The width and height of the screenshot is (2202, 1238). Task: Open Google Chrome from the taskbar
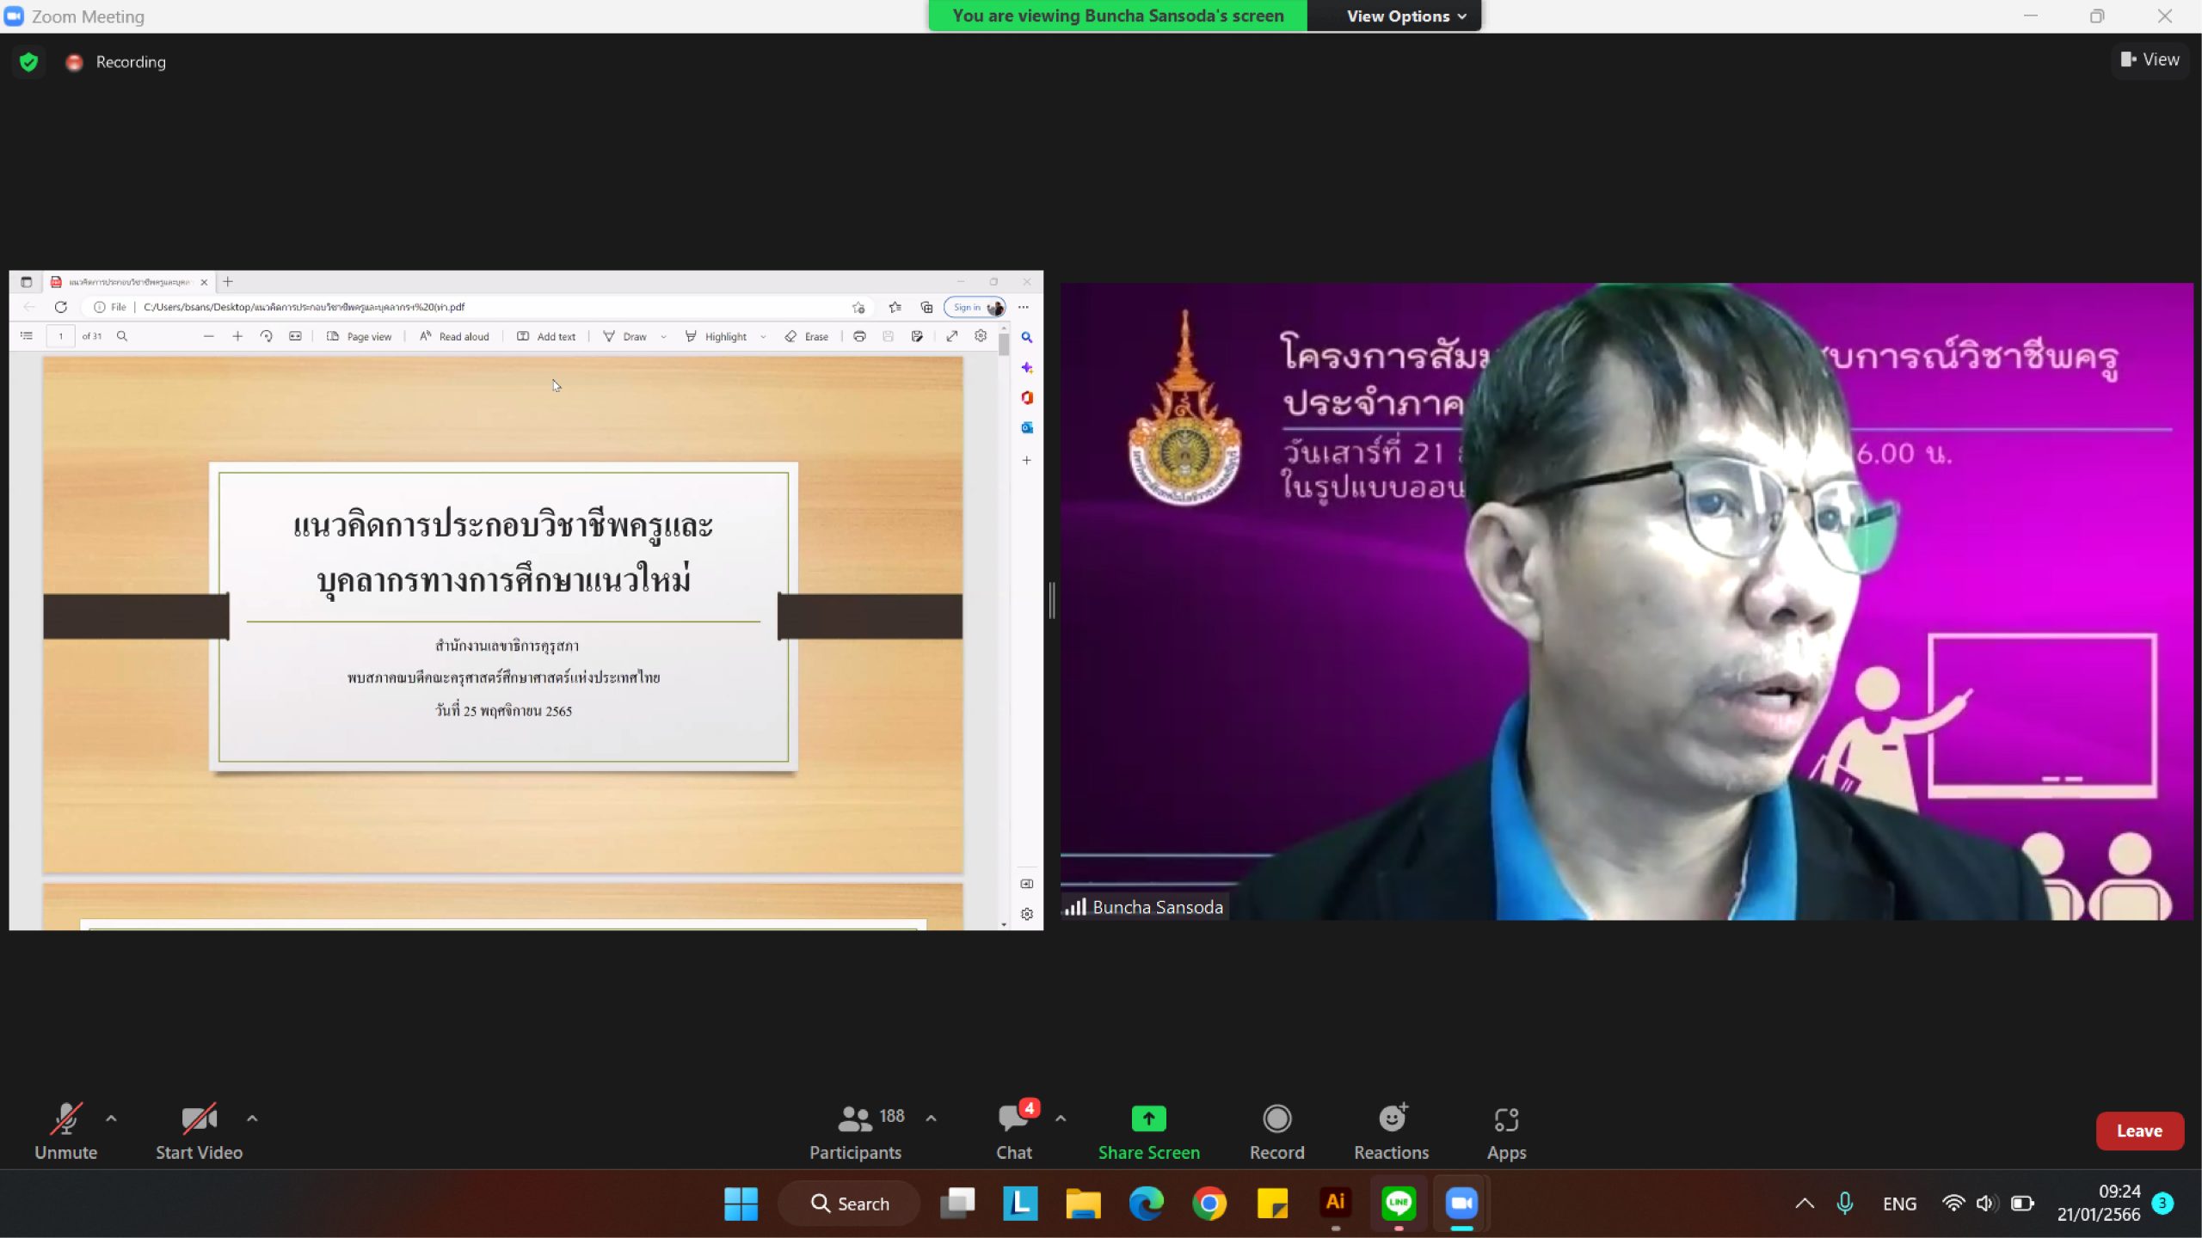(x=1209, y=1204)
